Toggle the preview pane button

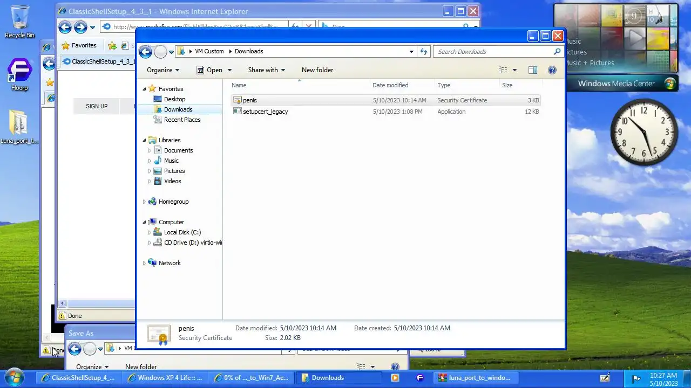point(533,70)
